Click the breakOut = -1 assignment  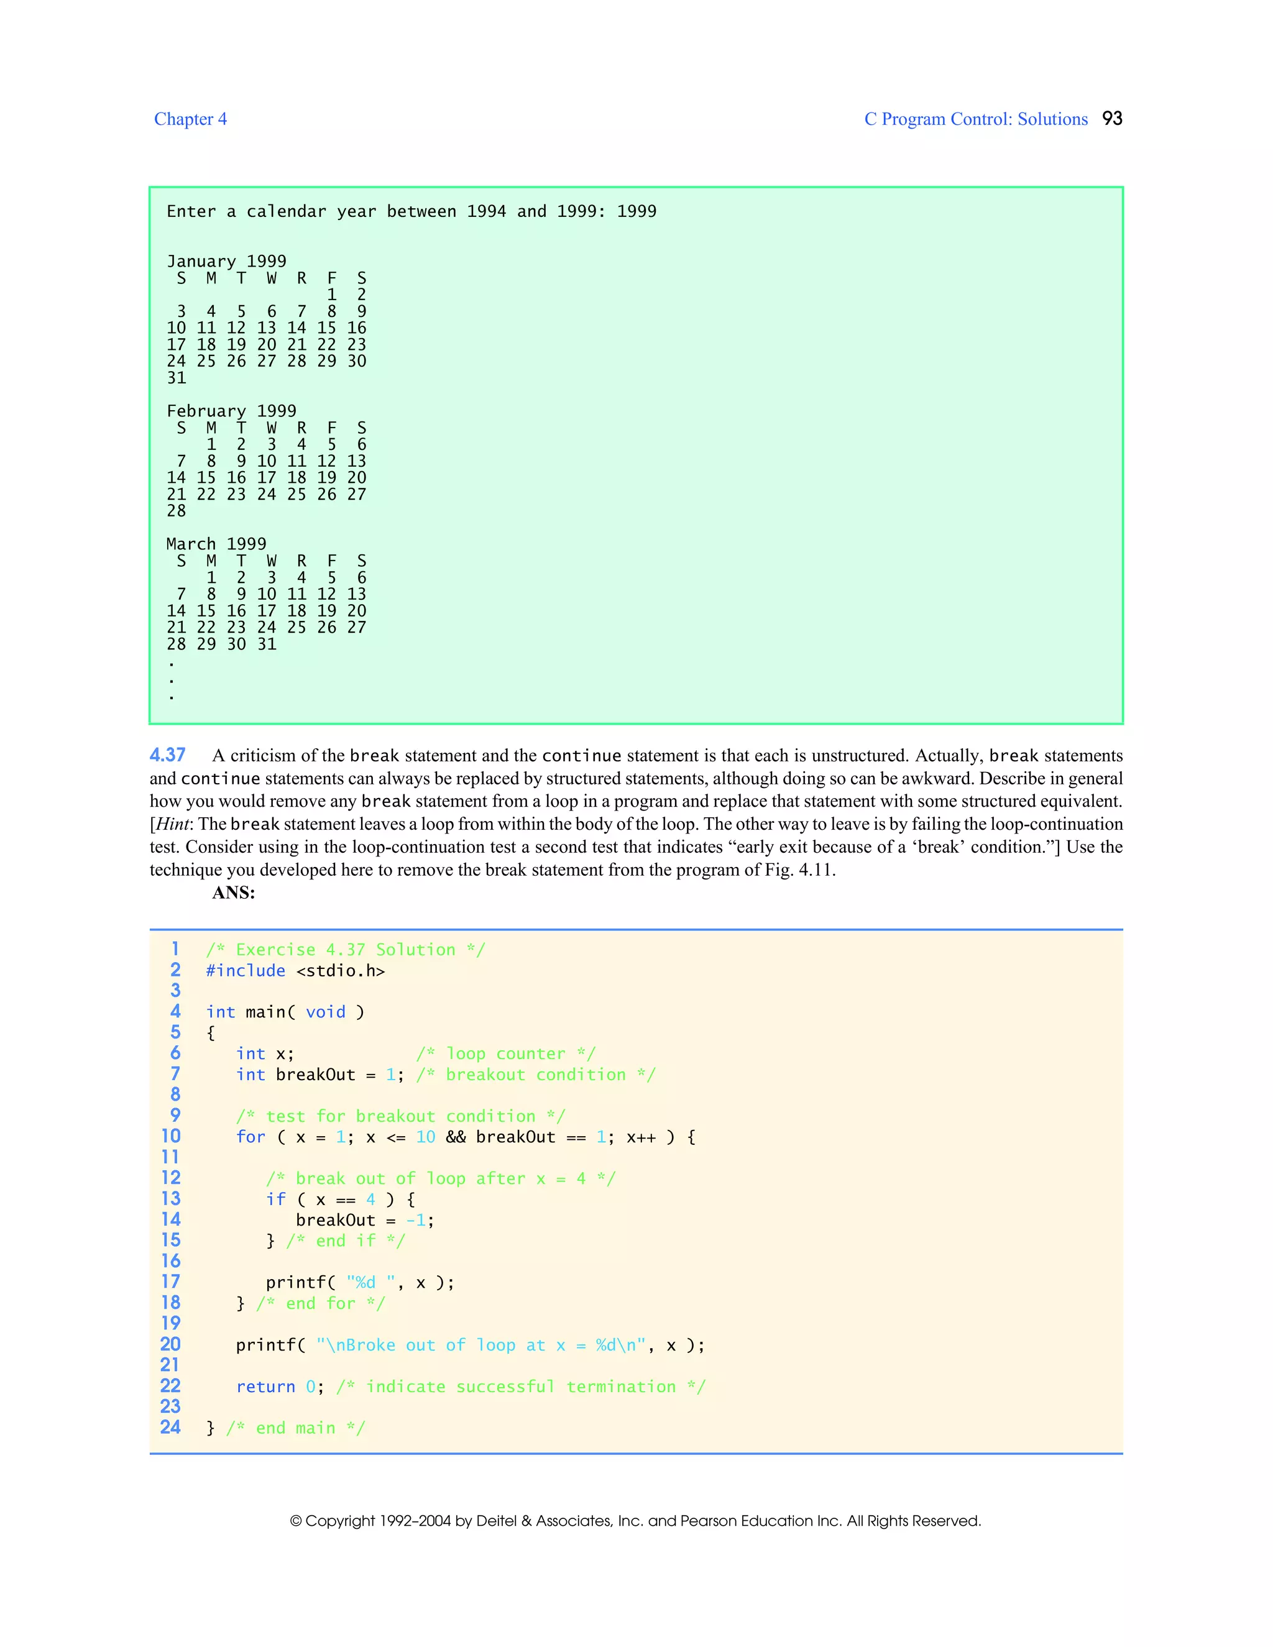click(364, 1220)
